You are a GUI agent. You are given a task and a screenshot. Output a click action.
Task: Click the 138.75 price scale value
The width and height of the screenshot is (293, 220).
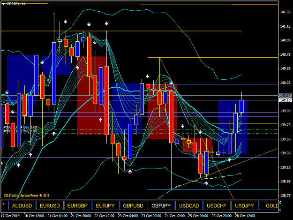point(285,196)
